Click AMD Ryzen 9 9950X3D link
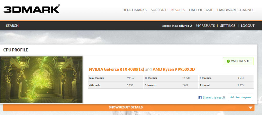262x115 pixels. coord(174,69)
